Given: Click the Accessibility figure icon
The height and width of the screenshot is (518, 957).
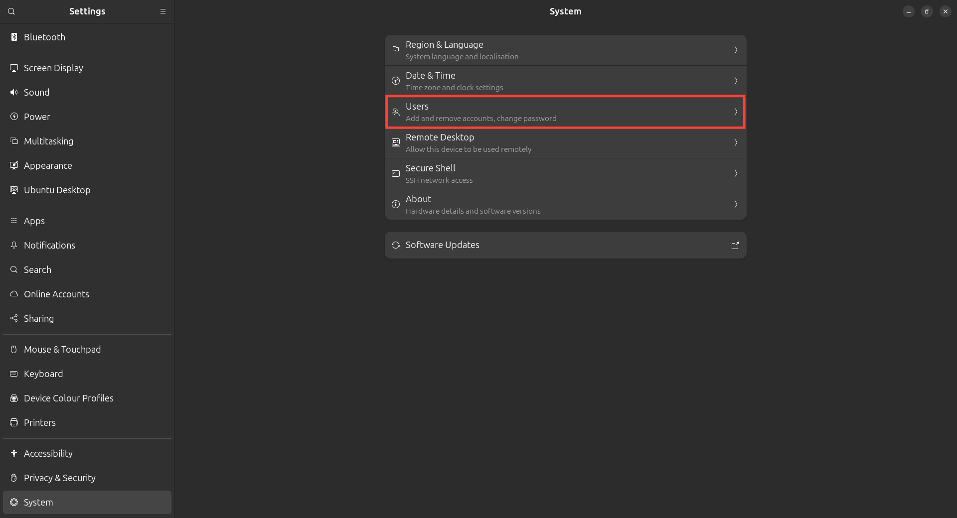Looking at the screenshot, I should point(14,453).
